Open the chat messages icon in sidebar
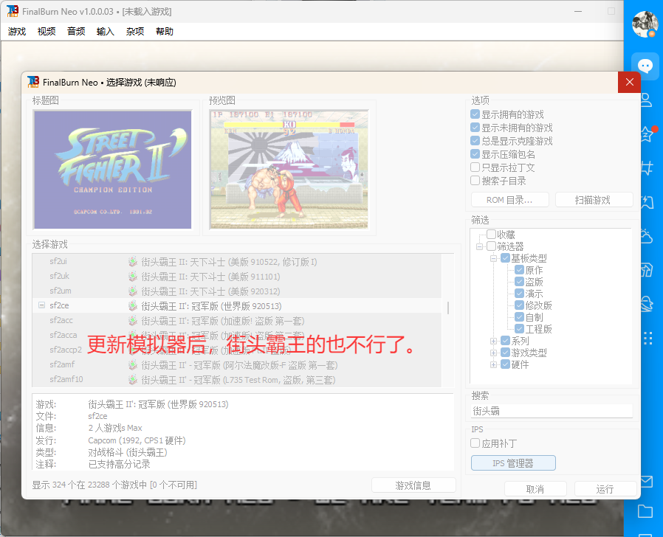The image size is (663, 537). point(645,66)
